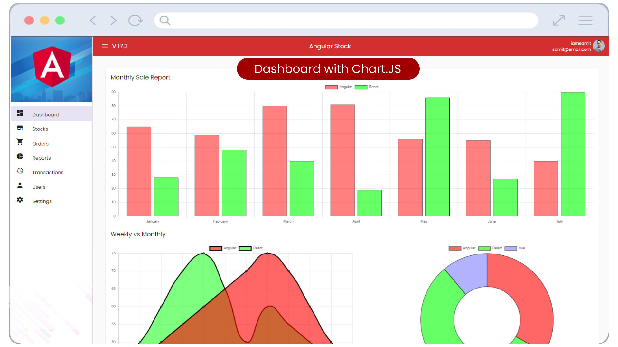The width and height of the screenshot is (618, 347).
Task: Toggle Angular legend swatch in line chart
Action: click(216, 248)
